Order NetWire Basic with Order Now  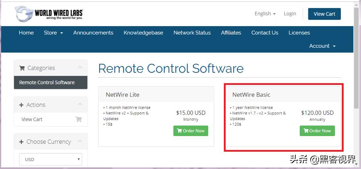pyautogui.click(x=317, y=131)
